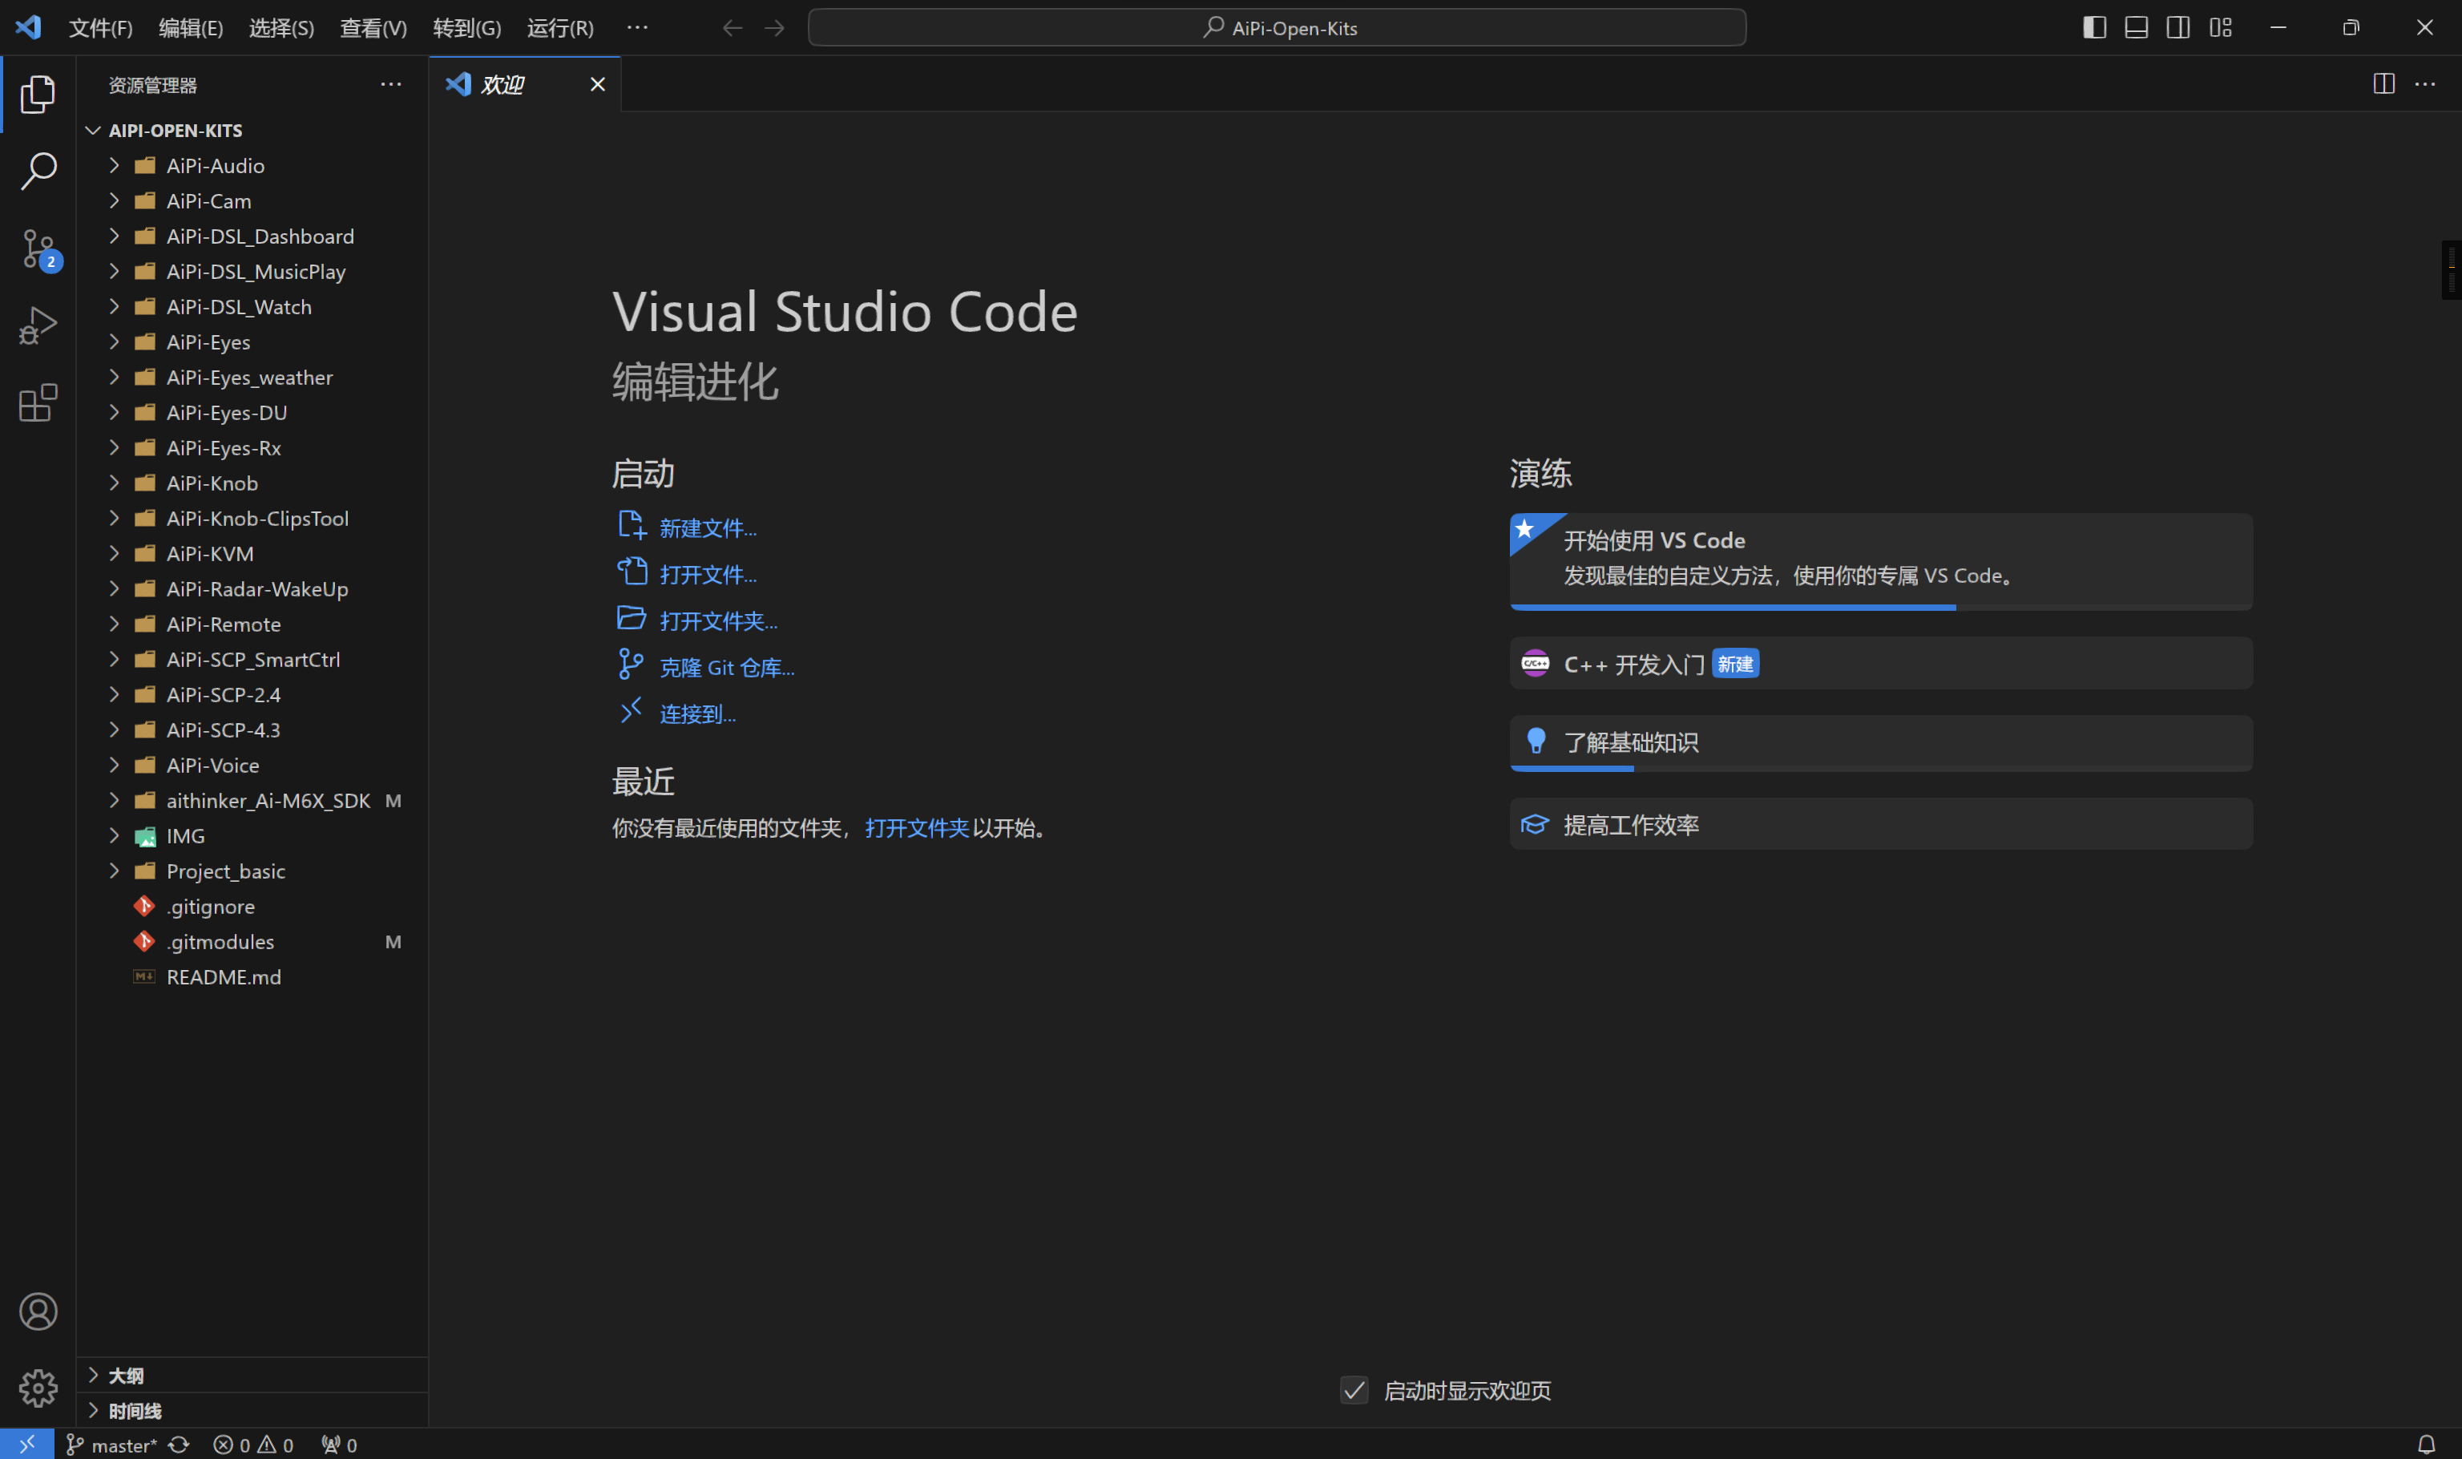The width and height of the screenshot is (2462, 1459).
Task: Toggle the primary side bar layout icon
Action: tap(2093, 27)
